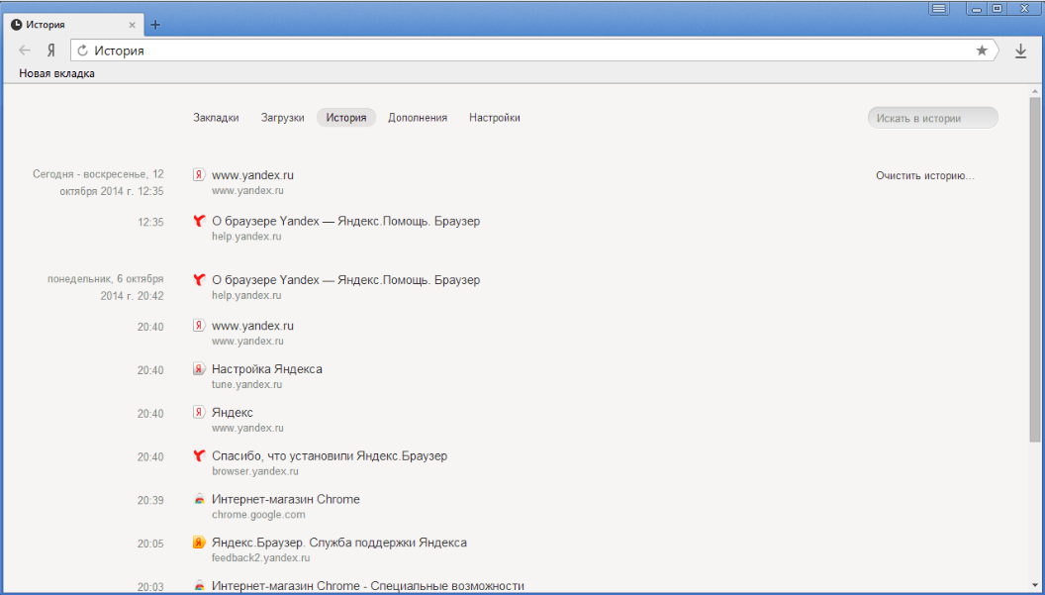Open new tab with plus button
Image resolution: width=1045 pixels, height=595 pixels.
coord(155,25)
